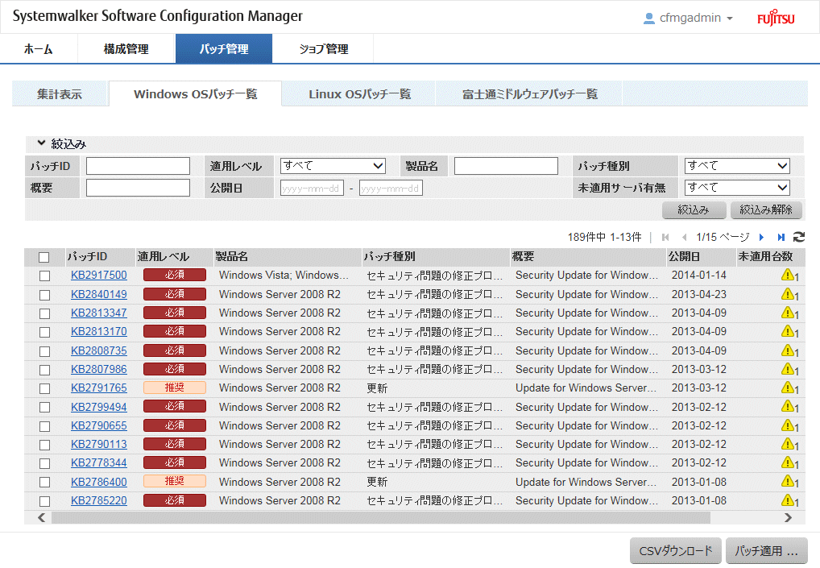Viewport: 820px width, 568px height.
Task: Check the KB2808735 row checkbox
Action: [x=45, y=351]
